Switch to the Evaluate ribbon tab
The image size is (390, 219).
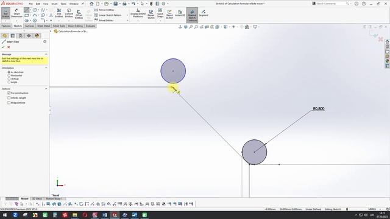click(90, 26)
